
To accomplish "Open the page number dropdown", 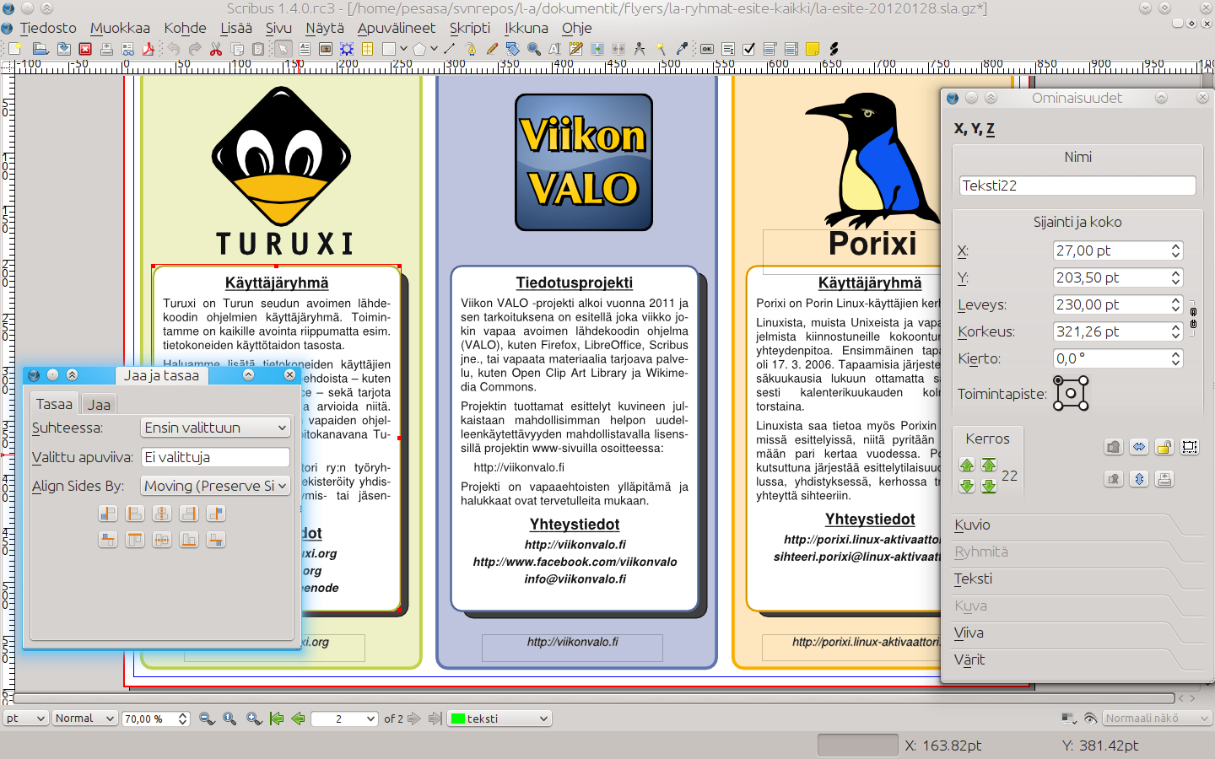I will [x=344, y=719].
